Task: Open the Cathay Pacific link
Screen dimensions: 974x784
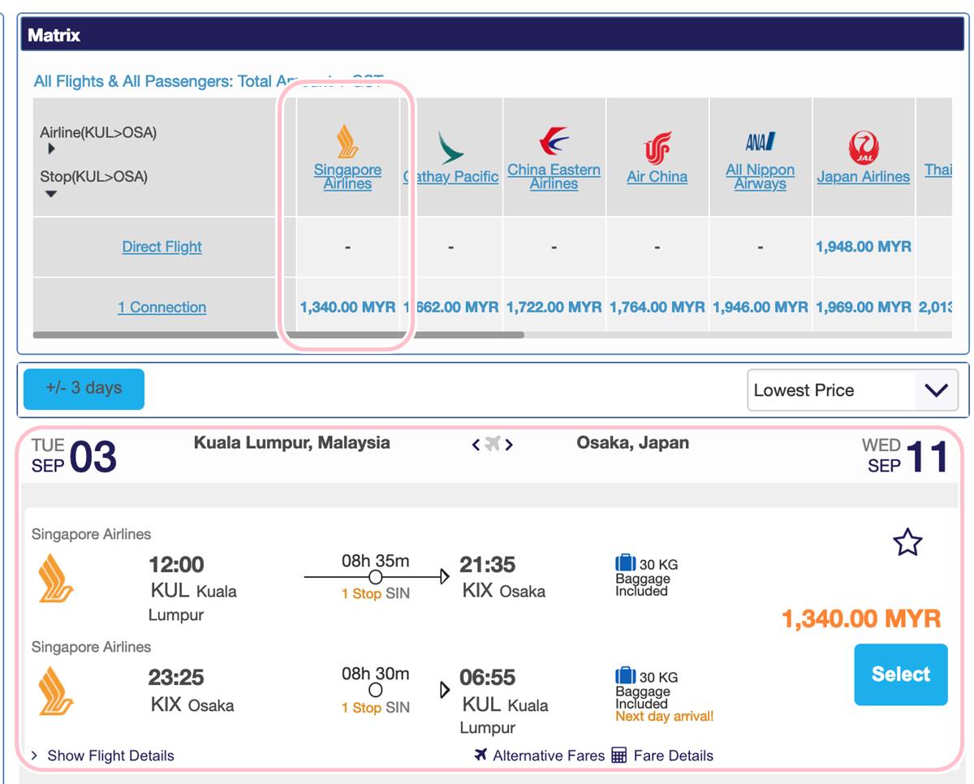Action: pyautogui.click(x=451, y=177)
